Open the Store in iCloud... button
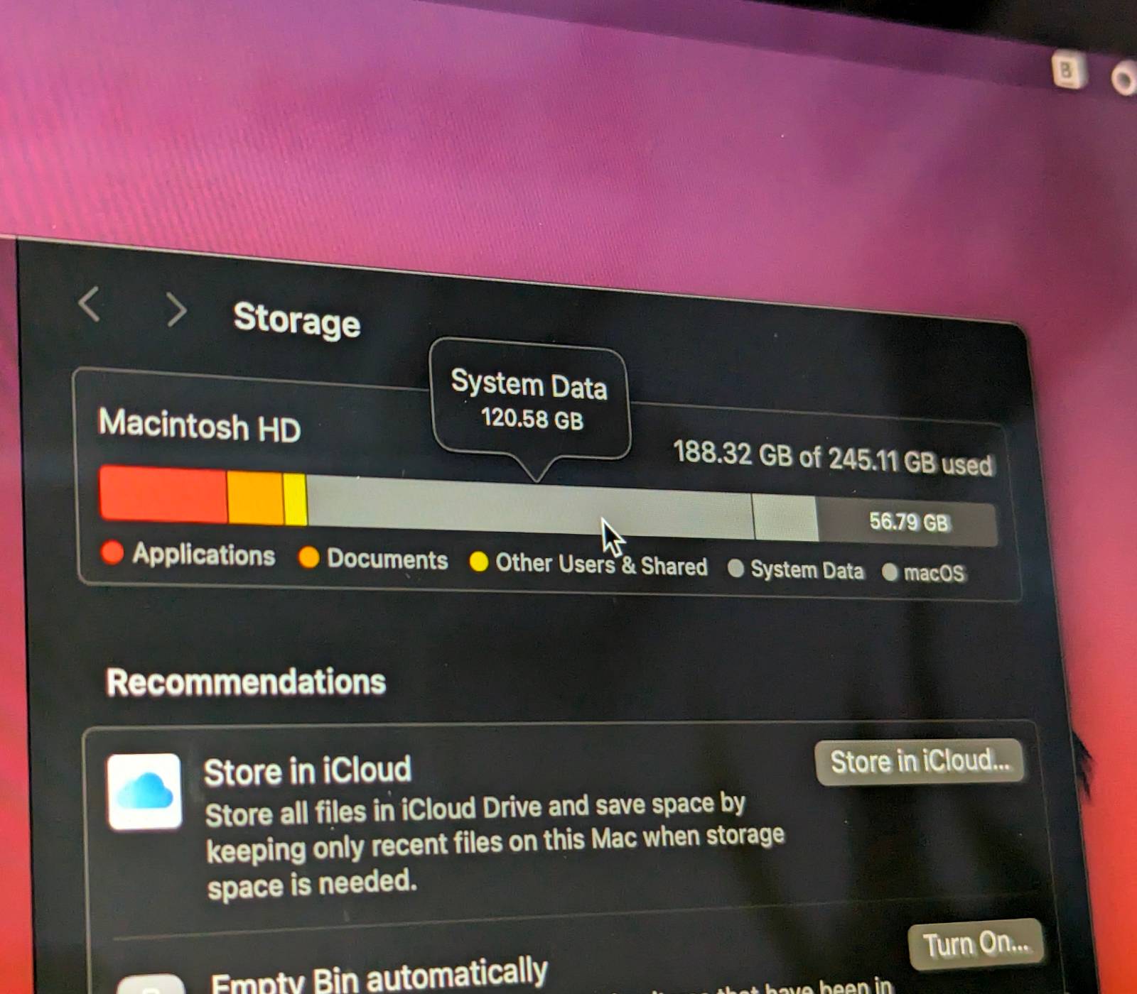This screenshot has width=1137, height=994. [920, 762]
